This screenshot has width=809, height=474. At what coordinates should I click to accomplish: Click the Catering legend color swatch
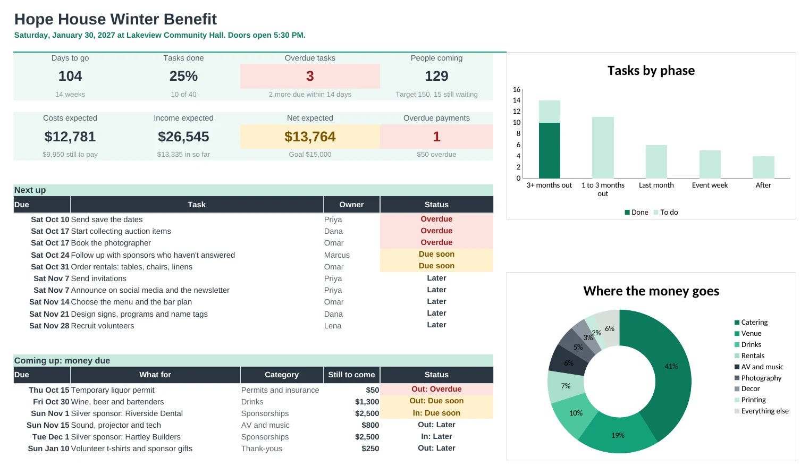(x=737, y=323)
